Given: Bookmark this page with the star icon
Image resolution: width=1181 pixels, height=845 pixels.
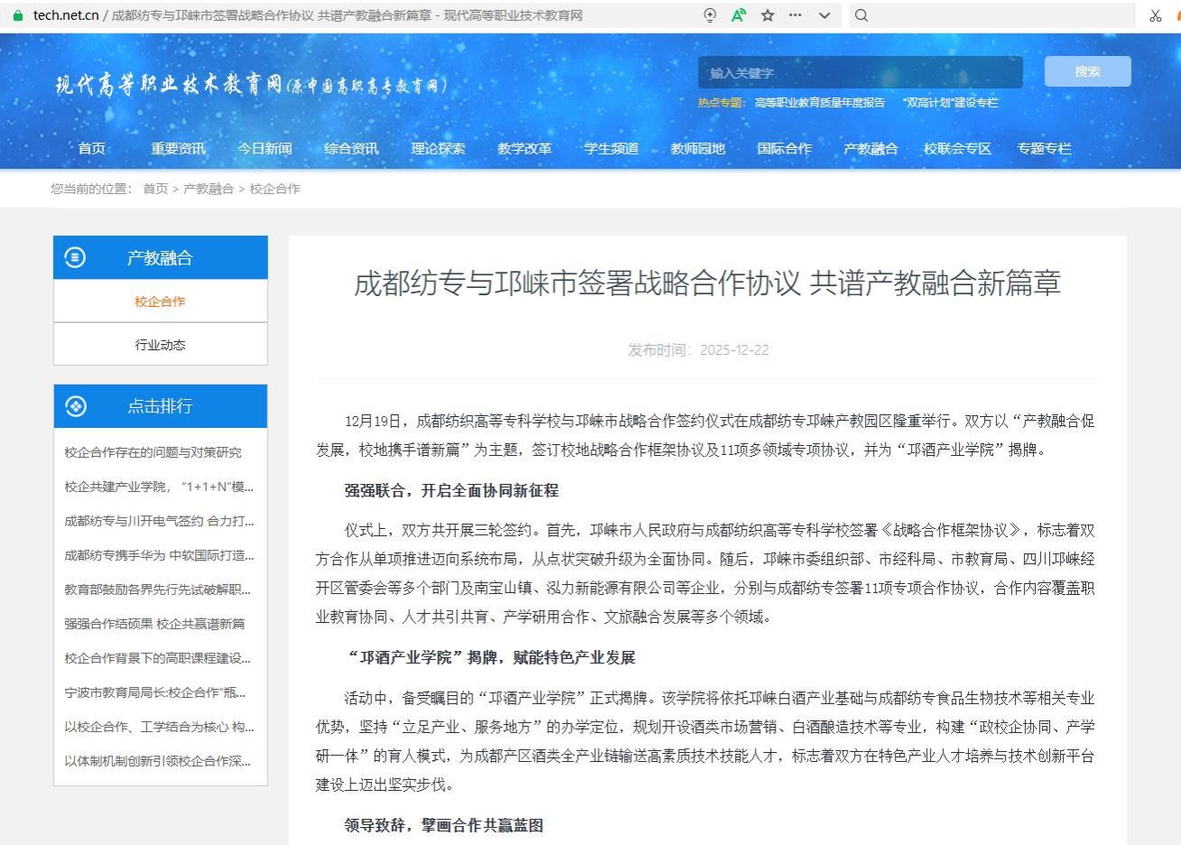Looking at the screenshot, I should click(x=767, y=15).
